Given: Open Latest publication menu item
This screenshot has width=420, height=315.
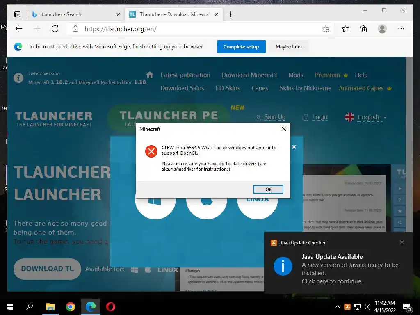Looking at the screenshot, I should click(185, 75).
